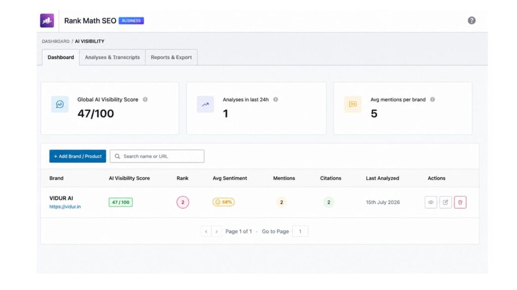Viewport: 517px width, 290px height.
Task: Go to next page arrow
Action: click(216, 232)
